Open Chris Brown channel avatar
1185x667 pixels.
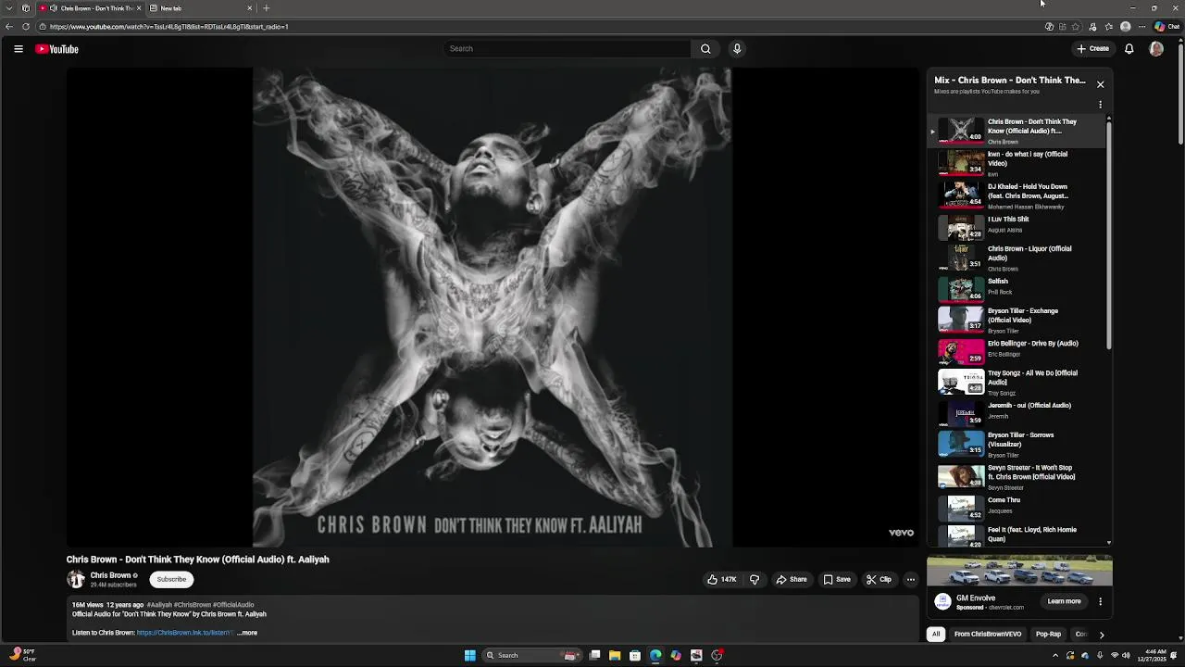pyautogui.click(x=76, y=580)
